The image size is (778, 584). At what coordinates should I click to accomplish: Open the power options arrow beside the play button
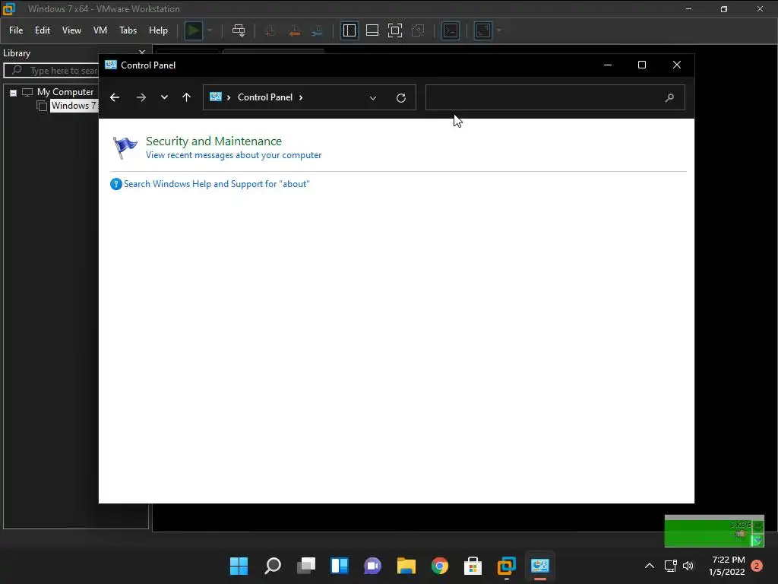click(x=210, y=30)
